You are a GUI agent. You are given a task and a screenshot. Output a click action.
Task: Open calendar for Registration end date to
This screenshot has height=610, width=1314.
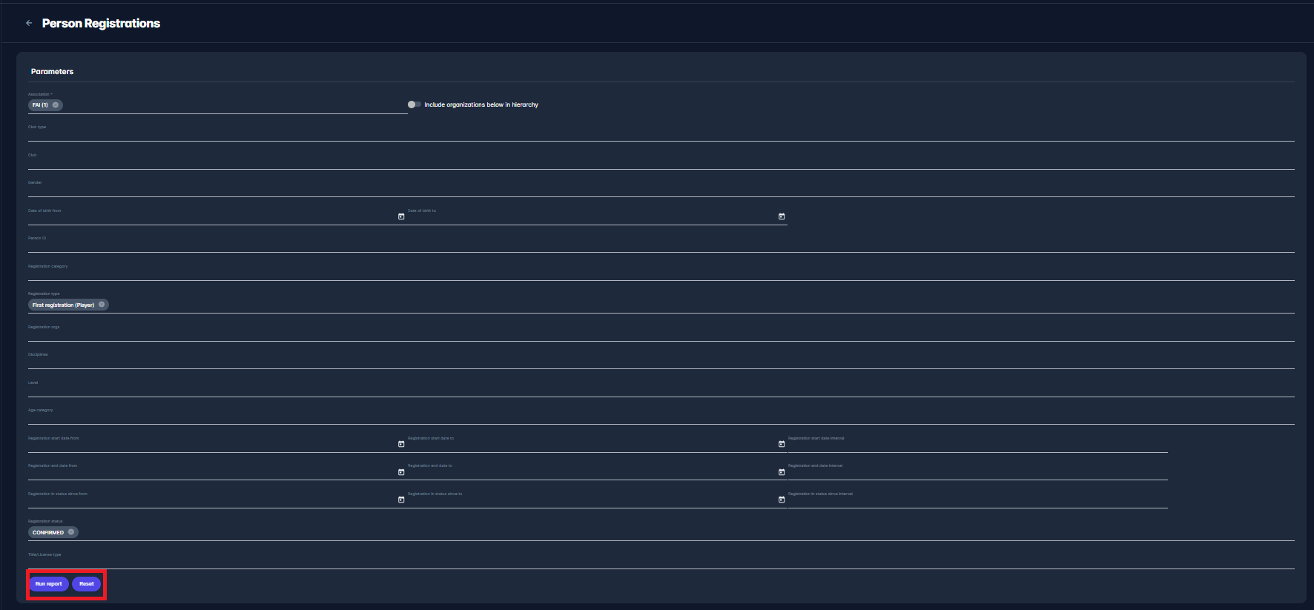782,472
